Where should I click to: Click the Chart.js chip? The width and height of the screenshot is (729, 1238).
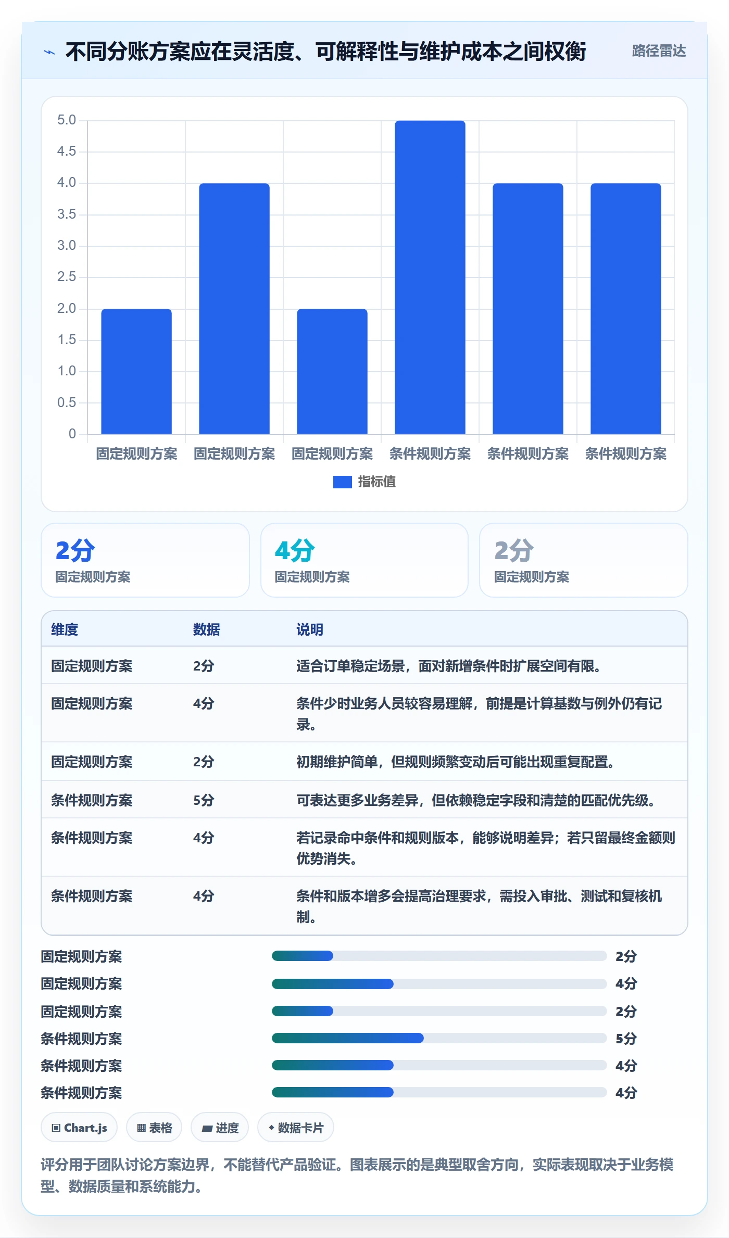pyautogui.click(x=79, y=1128)
